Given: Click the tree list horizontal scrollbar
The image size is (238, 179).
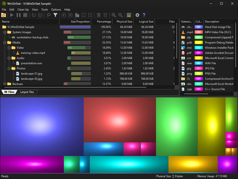Looking at the screenshot, I should 75,87.
